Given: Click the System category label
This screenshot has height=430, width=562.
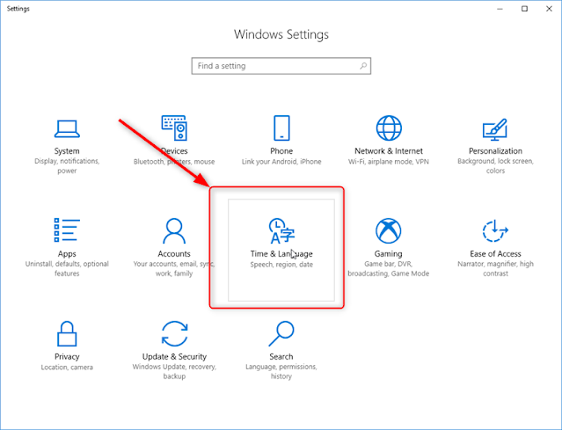Looking at the screenshot, I should [67, 151].
